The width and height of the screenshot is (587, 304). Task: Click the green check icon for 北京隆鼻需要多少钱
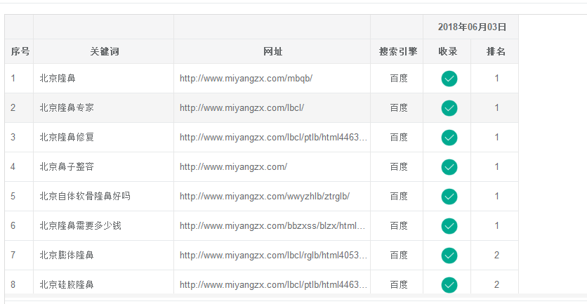point(449,226)
